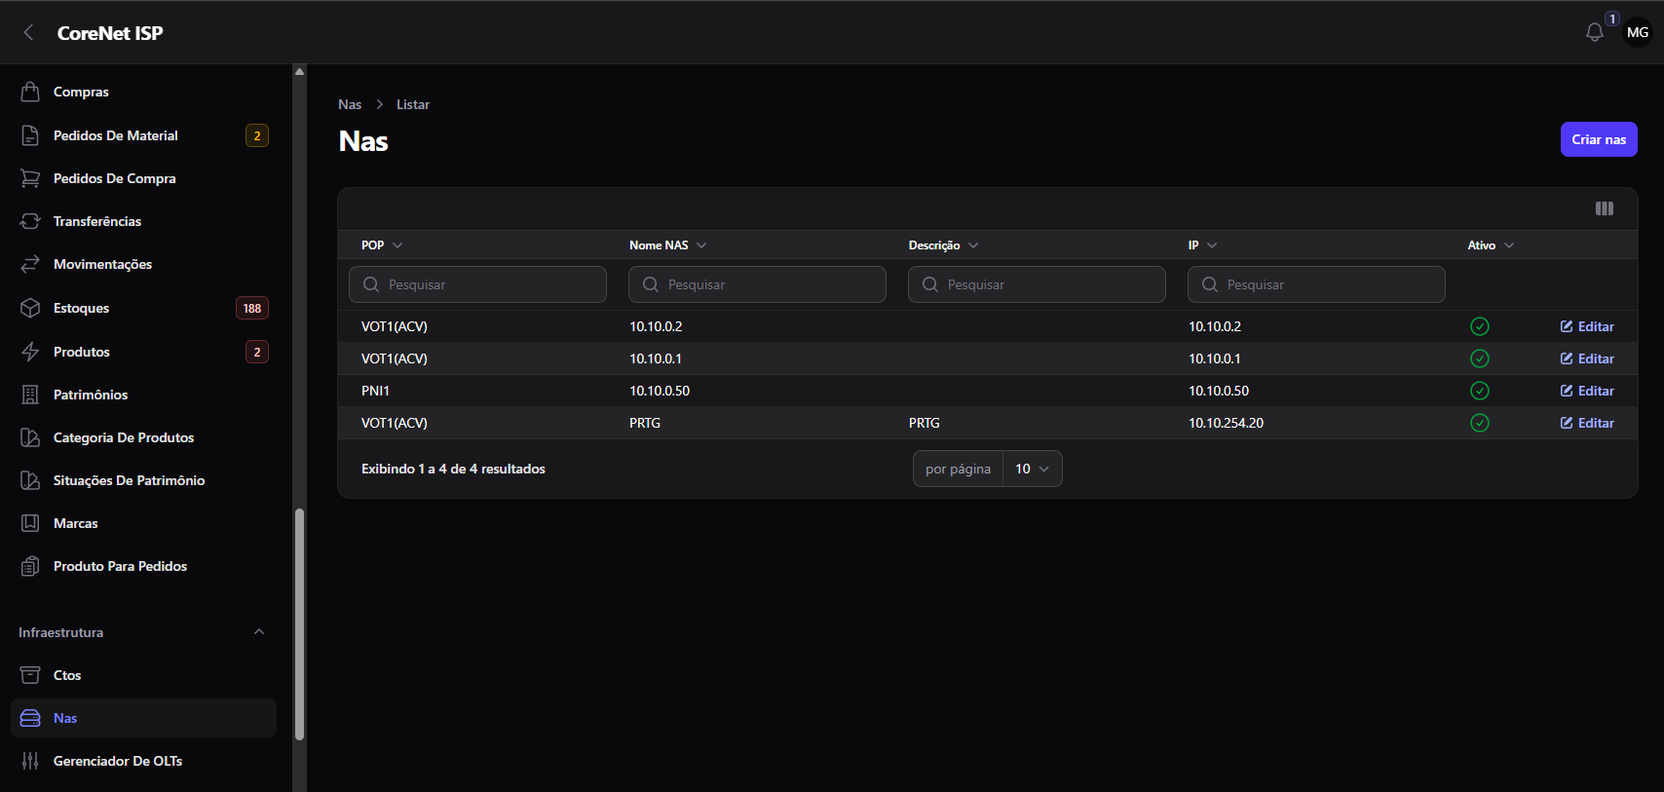
Task: Click the edit pencil icon for PRTG row
Action: 1567,423
